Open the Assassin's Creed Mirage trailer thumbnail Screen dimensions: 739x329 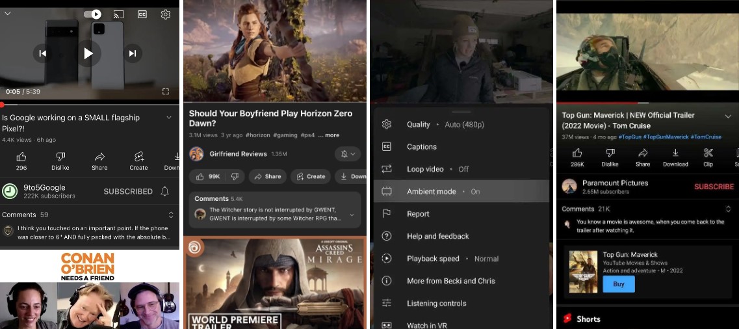click(275, 283)
